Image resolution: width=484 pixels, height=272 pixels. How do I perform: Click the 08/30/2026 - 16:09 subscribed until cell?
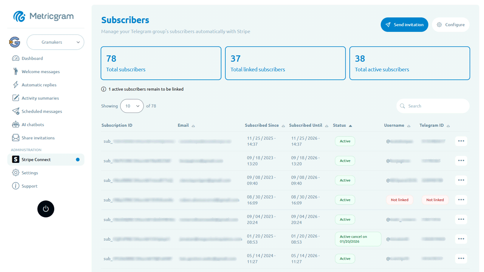pyautogui.click(x=306, y=200)
